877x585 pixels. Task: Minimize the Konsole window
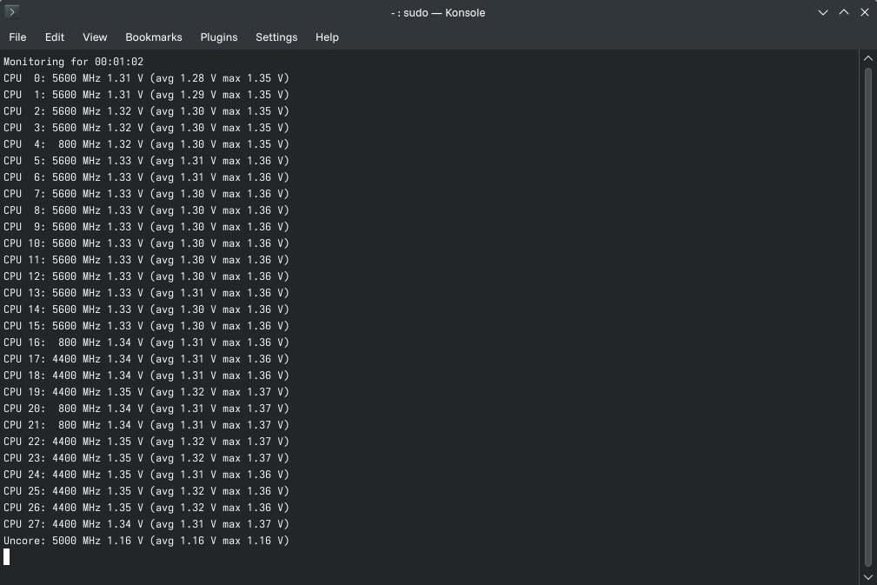click(x=823, y=12)
